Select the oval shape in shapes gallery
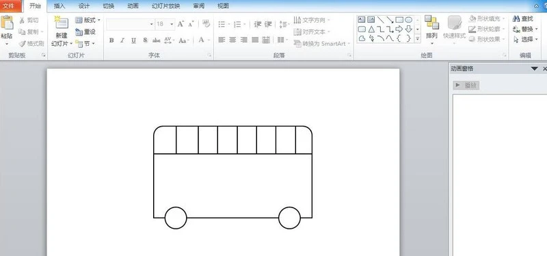 click(408, 20)
